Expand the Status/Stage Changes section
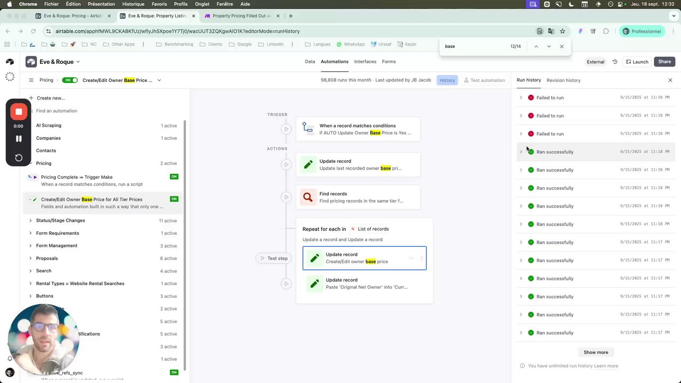This screenshot has width=681, height=383. coord(30,220)
